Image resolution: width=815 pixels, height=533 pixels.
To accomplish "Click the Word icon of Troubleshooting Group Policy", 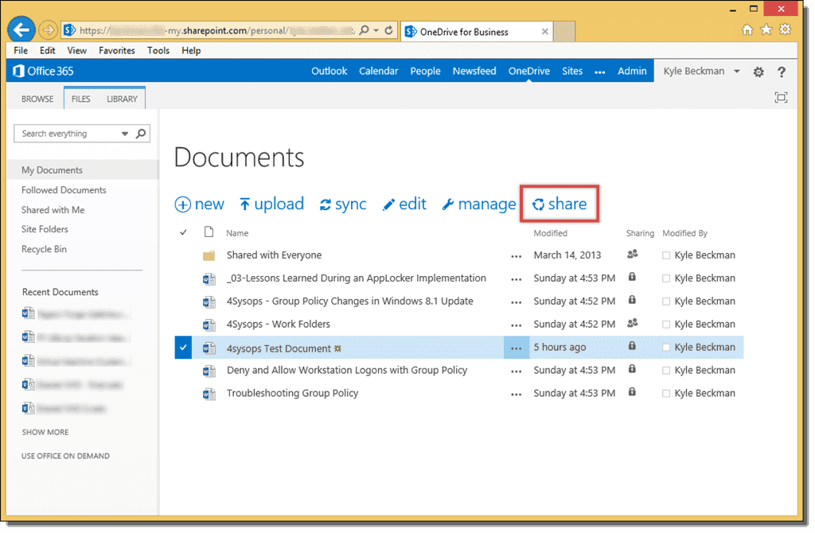I will point(209,394).
